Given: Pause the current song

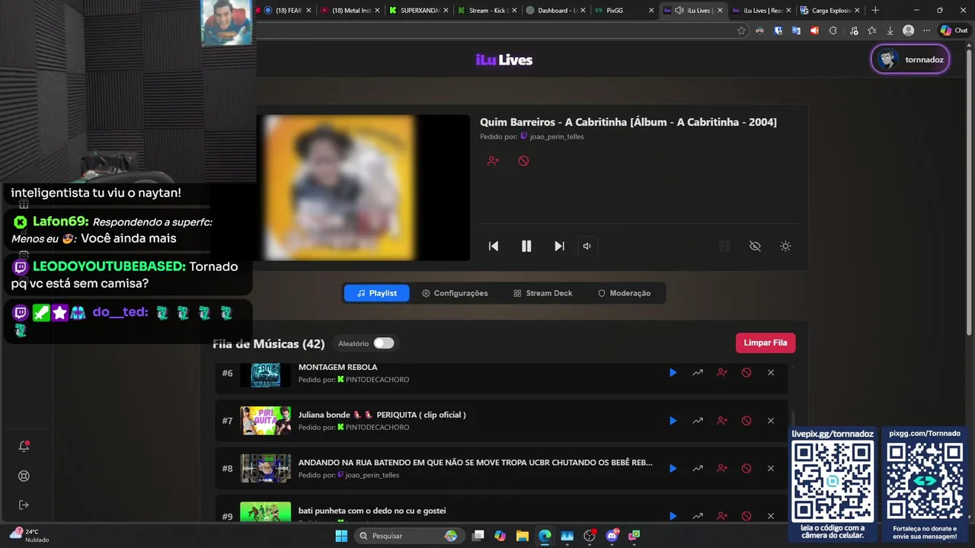Looking at the screenshot, I should coord(526,246).
